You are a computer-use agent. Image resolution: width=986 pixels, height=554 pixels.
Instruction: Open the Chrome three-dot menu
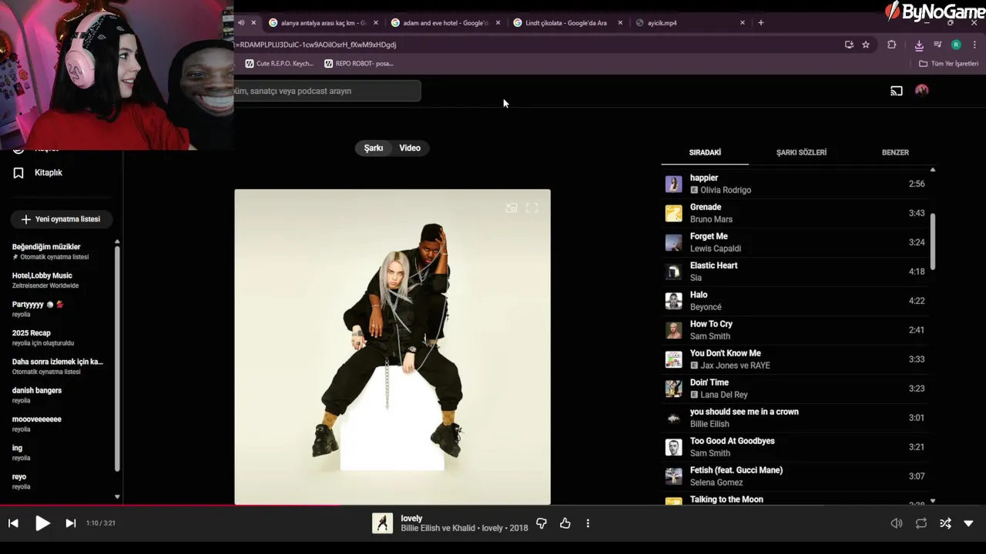974,45
